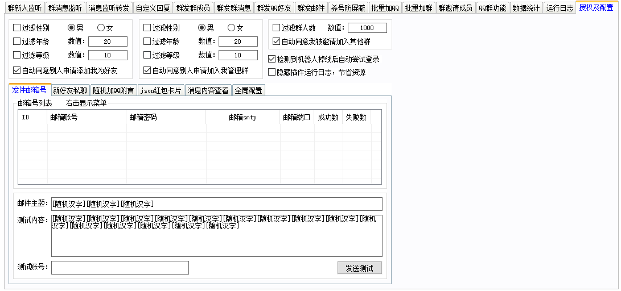Open the 消息内容查看 sub-tab
This screenshot has width=621, height=291.
[x=208, y=90]
